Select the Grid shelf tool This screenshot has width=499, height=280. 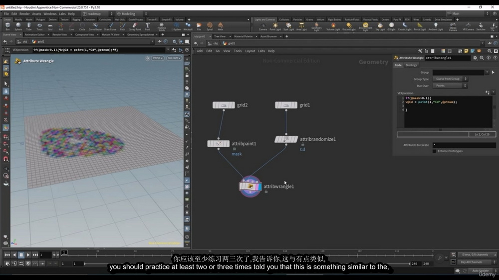50,26
